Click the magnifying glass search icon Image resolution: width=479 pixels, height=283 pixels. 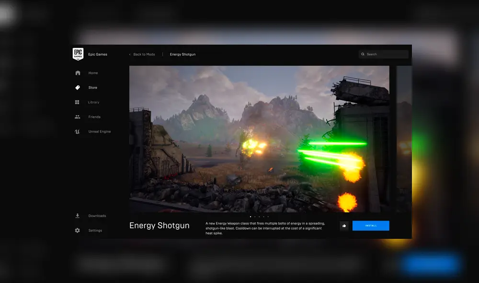(x=363, y=54)
